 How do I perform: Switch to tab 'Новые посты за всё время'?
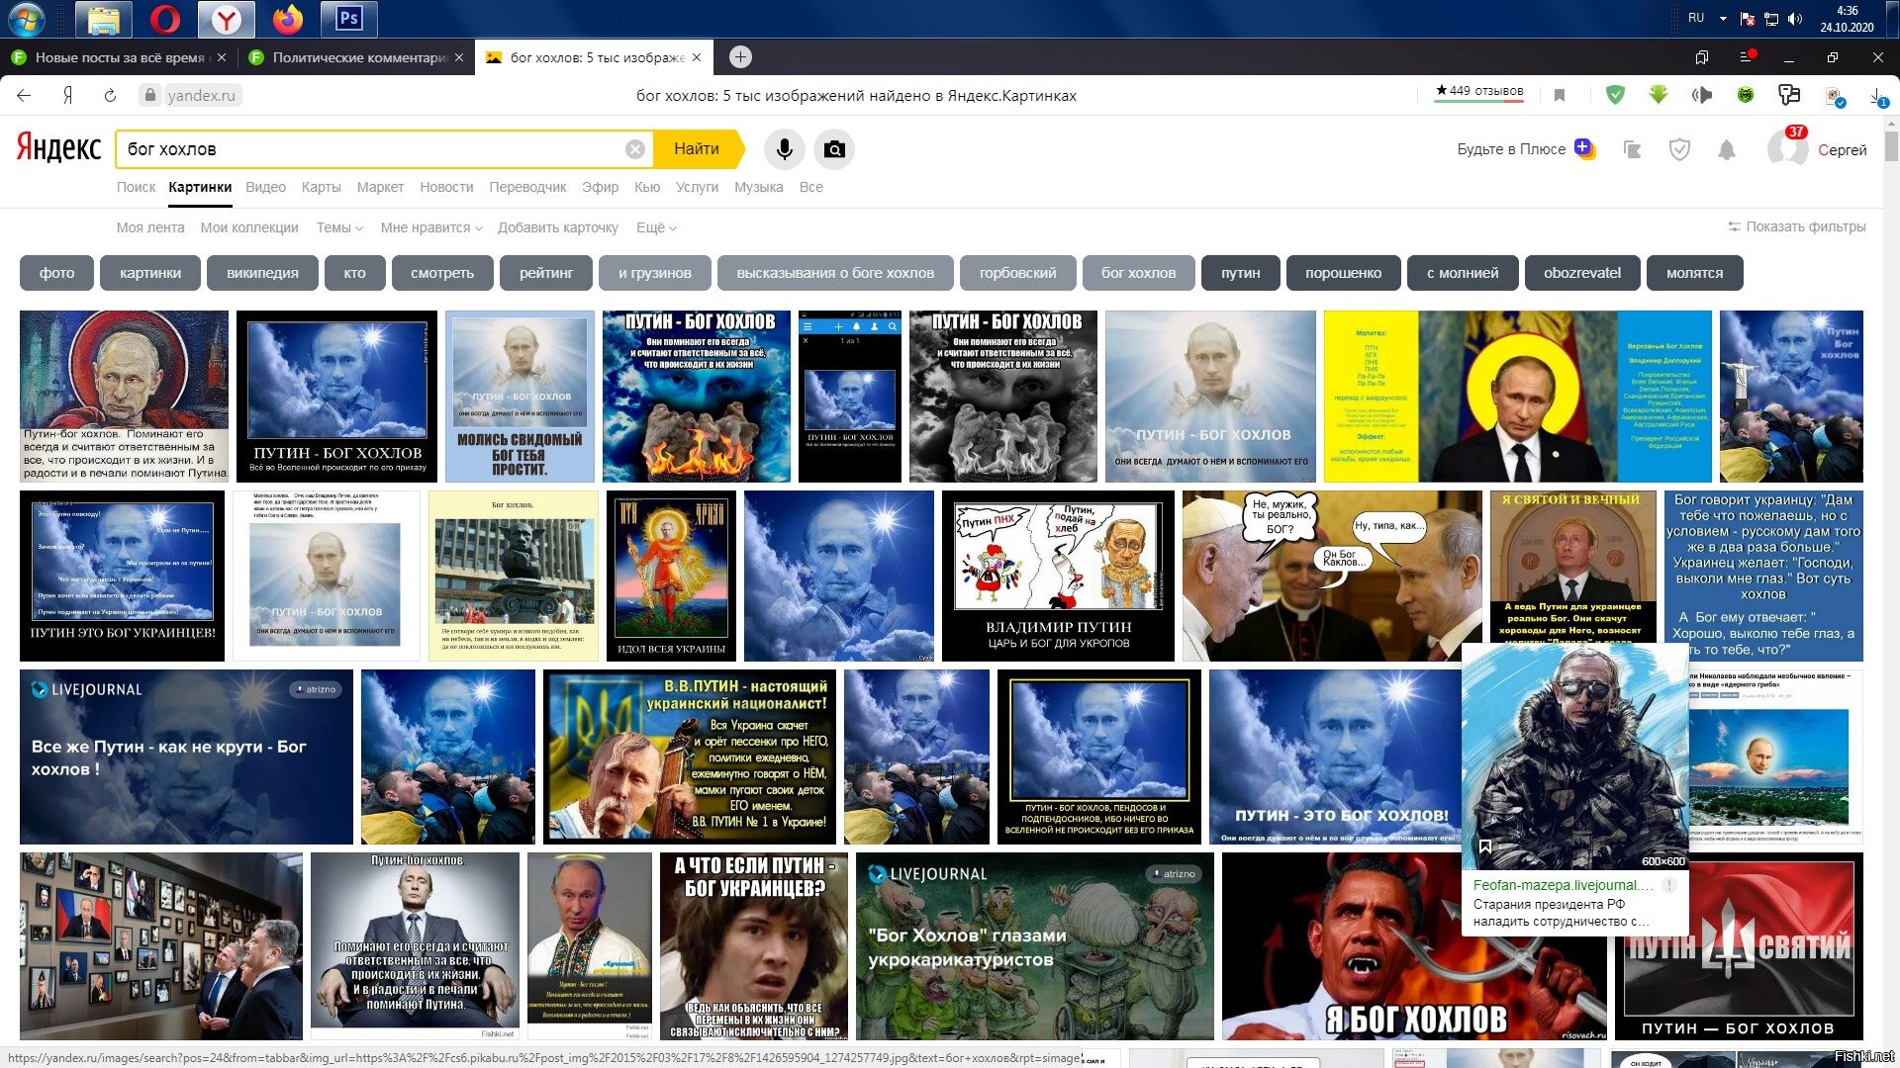click(119, 57)
